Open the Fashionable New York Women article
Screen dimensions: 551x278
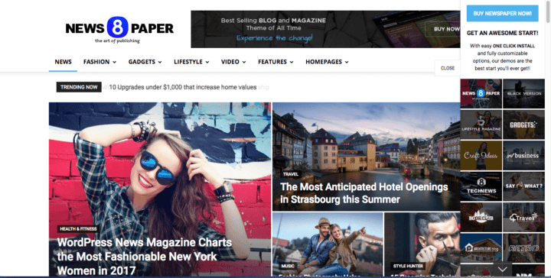point(145,257)
